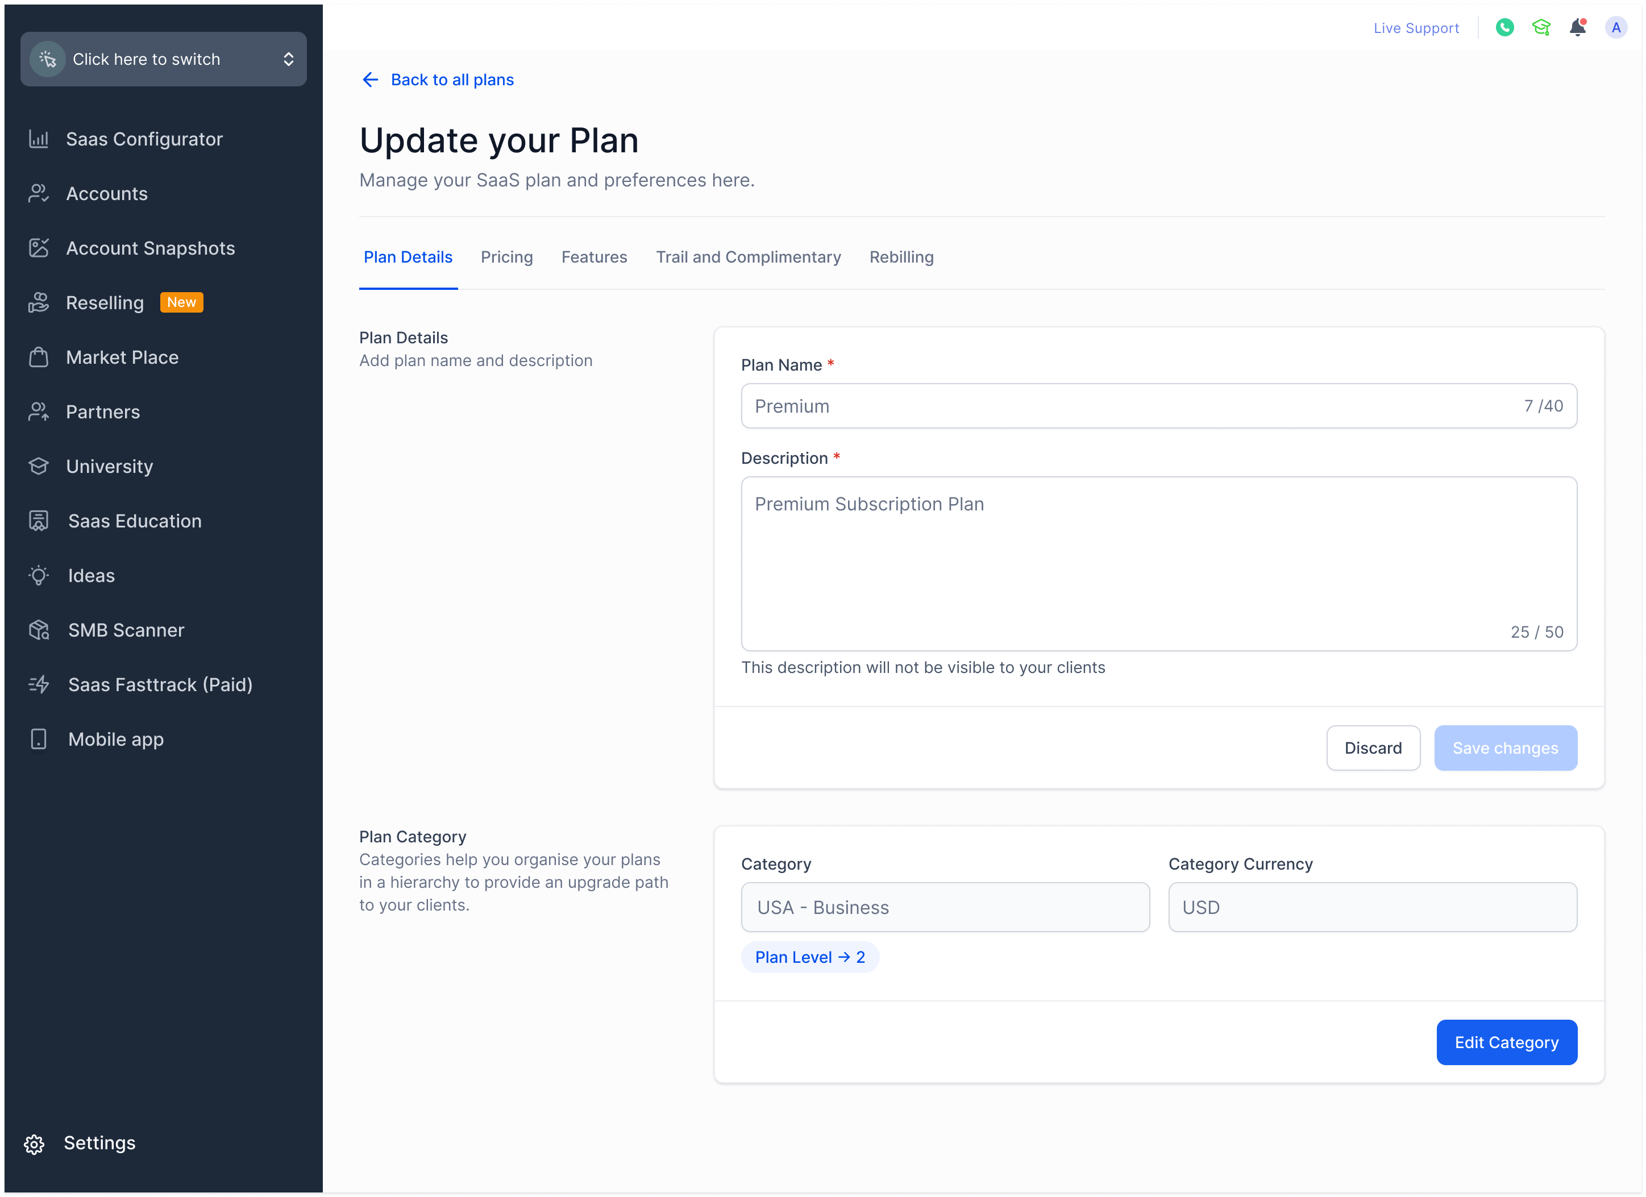The image size is (1646, 1197).
Task: Switch to the Rebilling tab
Action: point(901,257)
